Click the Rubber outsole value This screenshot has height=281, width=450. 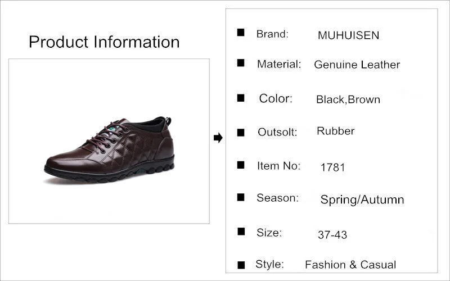click(x=335, y=131)
